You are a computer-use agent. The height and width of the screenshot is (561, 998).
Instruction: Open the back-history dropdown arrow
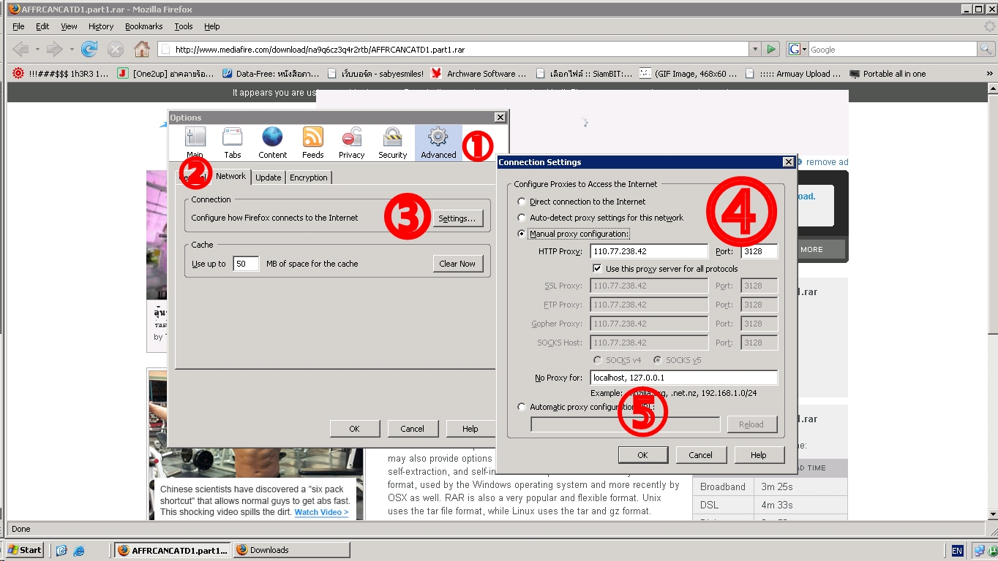[38, 50]
